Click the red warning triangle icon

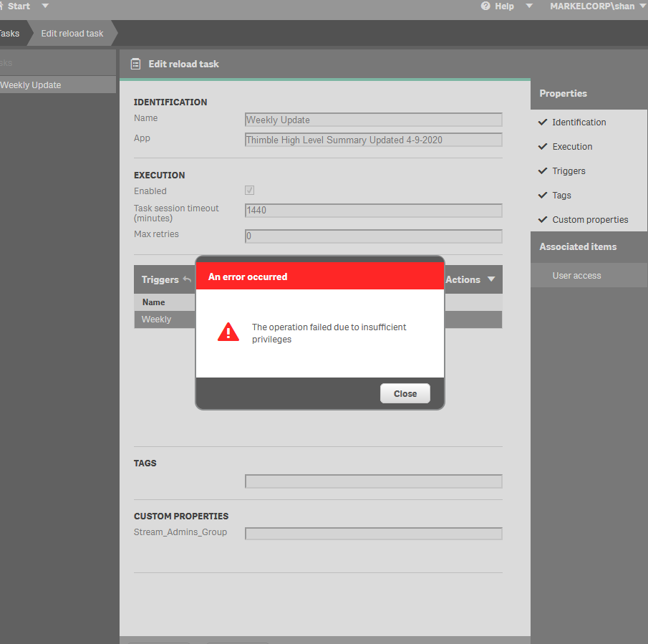(228, 332)
